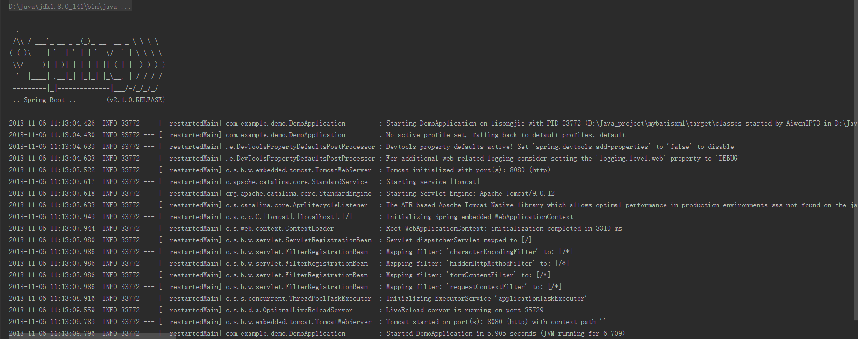The image size is (858, 339).
Task: Click 'Initializing ExecutorService' log message
Action: [x=486, y=298]
